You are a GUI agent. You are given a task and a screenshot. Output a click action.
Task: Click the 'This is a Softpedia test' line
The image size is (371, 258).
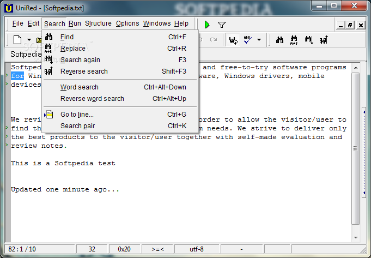click(63, 163)
